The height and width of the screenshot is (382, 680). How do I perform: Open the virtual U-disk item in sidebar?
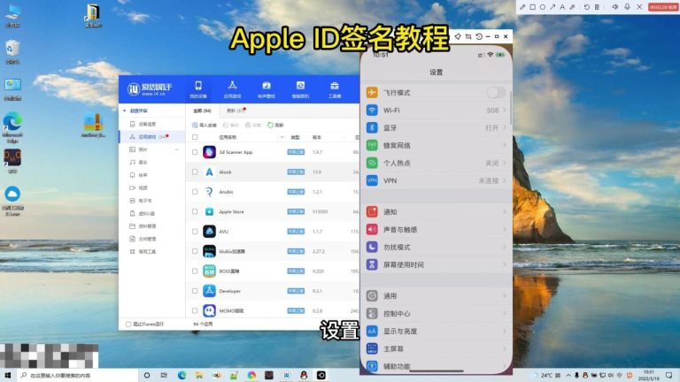pyautogui.click(x=143, y=213)
